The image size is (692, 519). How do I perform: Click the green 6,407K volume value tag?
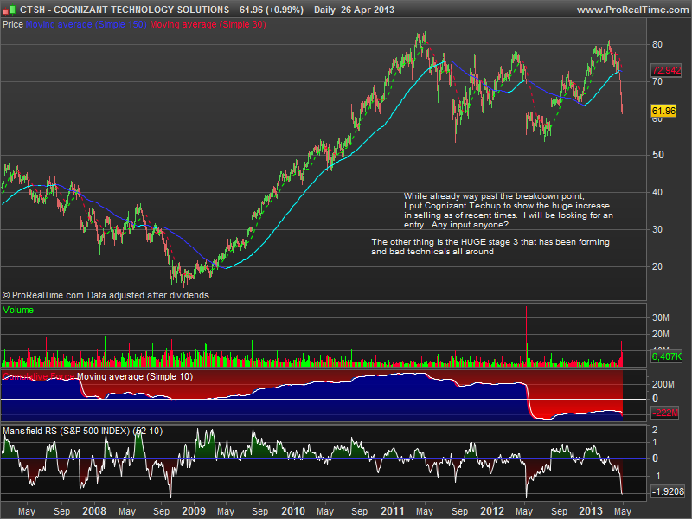[x=664, y=356]
